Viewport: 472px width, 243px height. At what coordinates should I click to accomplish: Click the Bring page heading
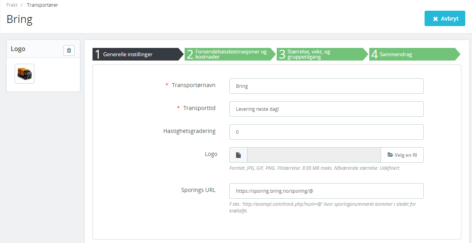(x=19, y=19)
